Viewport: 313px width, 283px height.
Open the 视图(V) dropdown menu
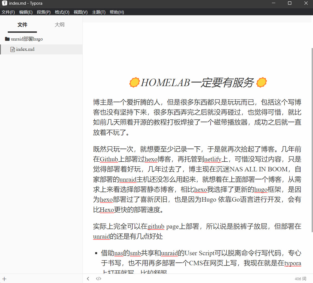click(x=80, y=12)
